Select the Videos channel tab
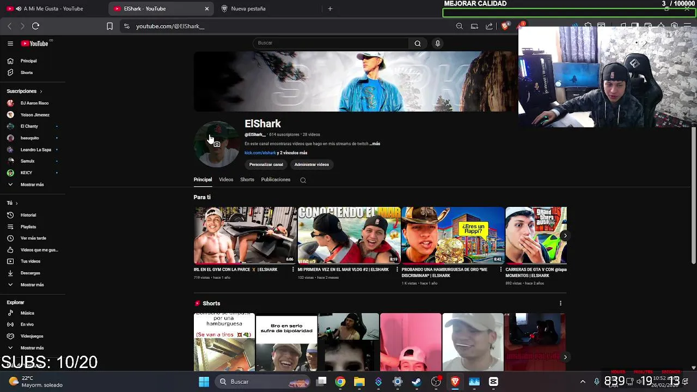The image size is (697, 392). tap(226, 180)
